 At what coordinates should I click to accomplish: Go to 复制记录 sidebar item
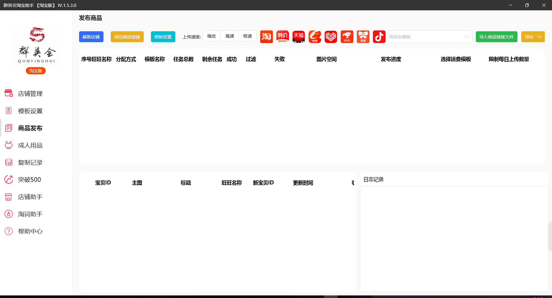30,163
